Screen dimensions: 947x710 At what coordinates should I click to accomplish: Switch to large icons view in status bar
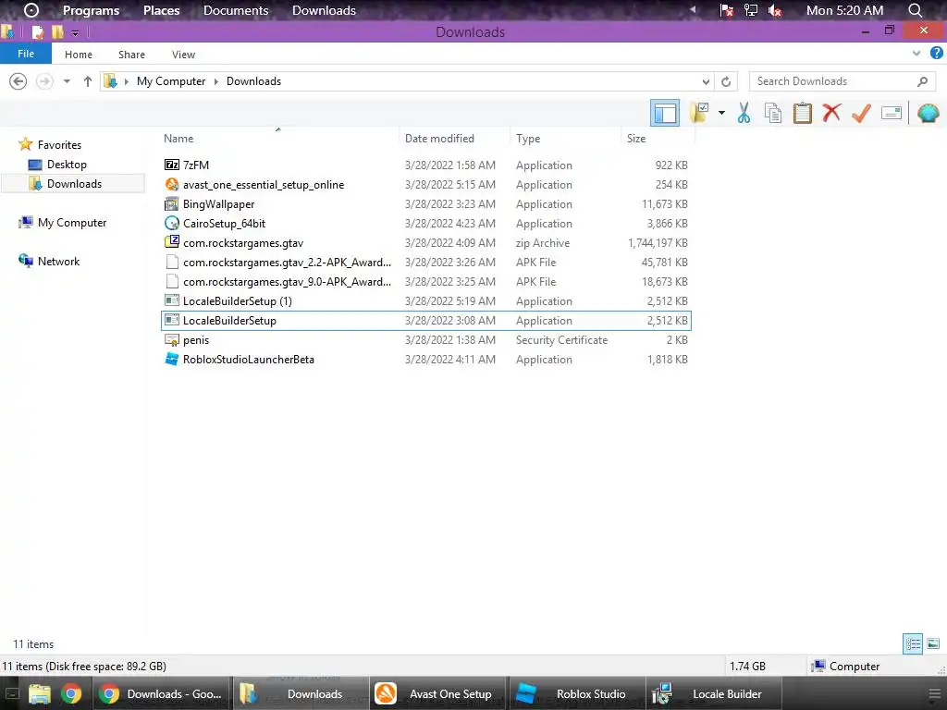[933, 643]
